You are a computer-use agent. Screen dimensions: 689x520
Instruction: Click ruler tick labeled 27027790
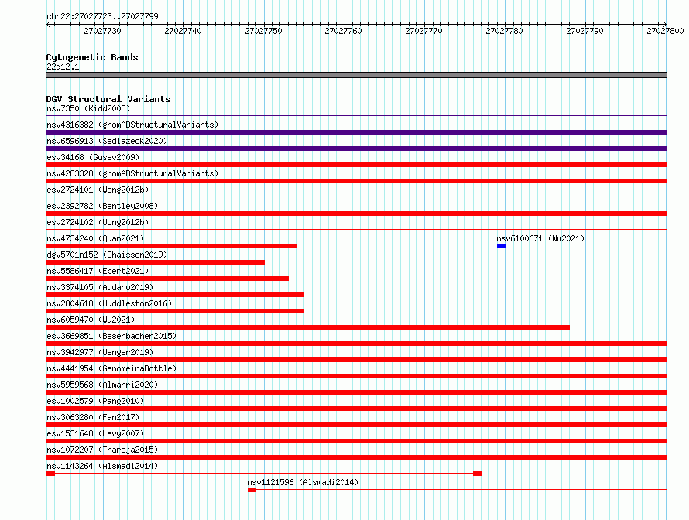pyautogui.click(x=584, y=31)
